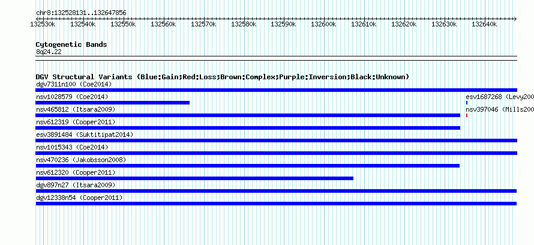Click the 132640k ruler tick label
The width and height of the screenshot is (534, 245).
click(485, 24)
